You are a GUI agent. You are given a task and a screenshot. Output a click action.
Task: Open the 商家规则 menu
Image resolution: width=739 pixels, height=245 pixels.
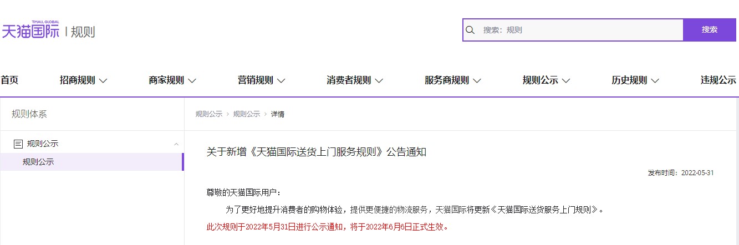pos(172,80)
